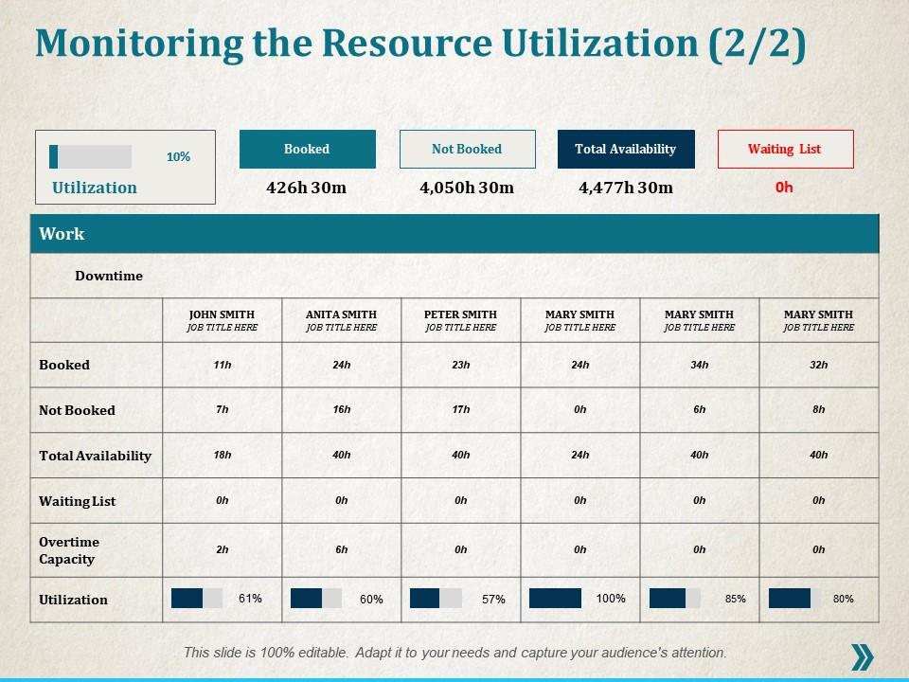The image size is (909, 682).
Task: Click the 80% utilization bar
Action: 793,599
